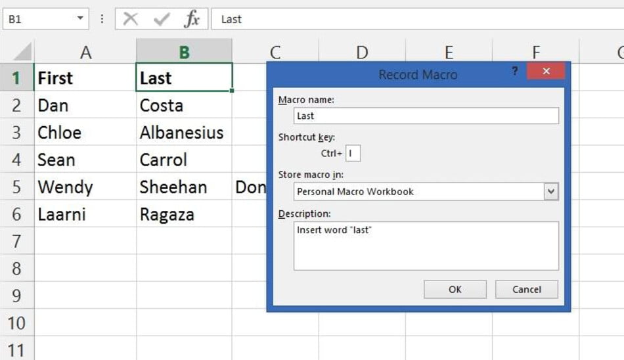Click the formula bar Enter checkmark icon

[162, 18]
